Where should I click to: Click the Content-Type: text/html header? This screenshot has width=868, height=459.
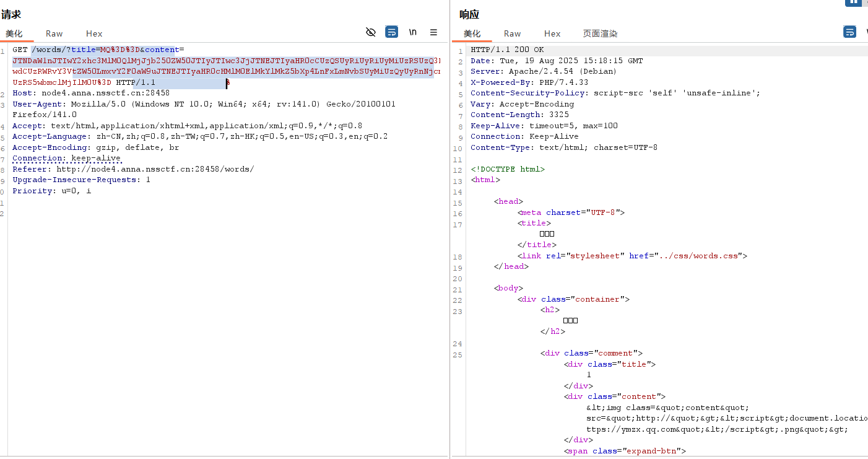pyautogui.click(x=564, y=147)
